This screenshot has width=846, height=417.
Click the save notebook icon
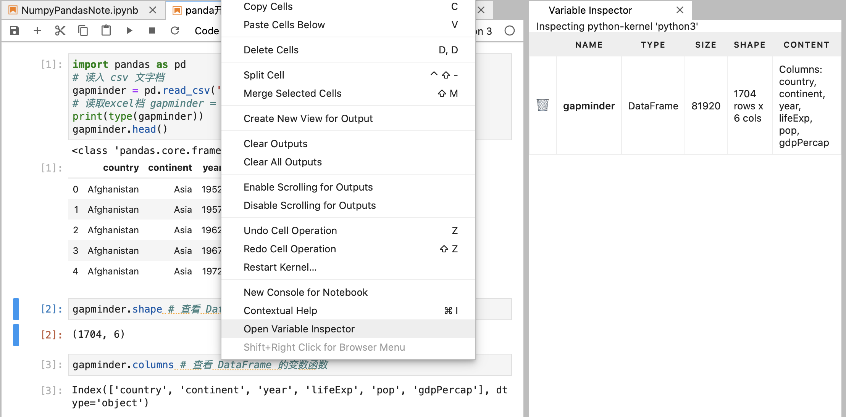point(15,30)
